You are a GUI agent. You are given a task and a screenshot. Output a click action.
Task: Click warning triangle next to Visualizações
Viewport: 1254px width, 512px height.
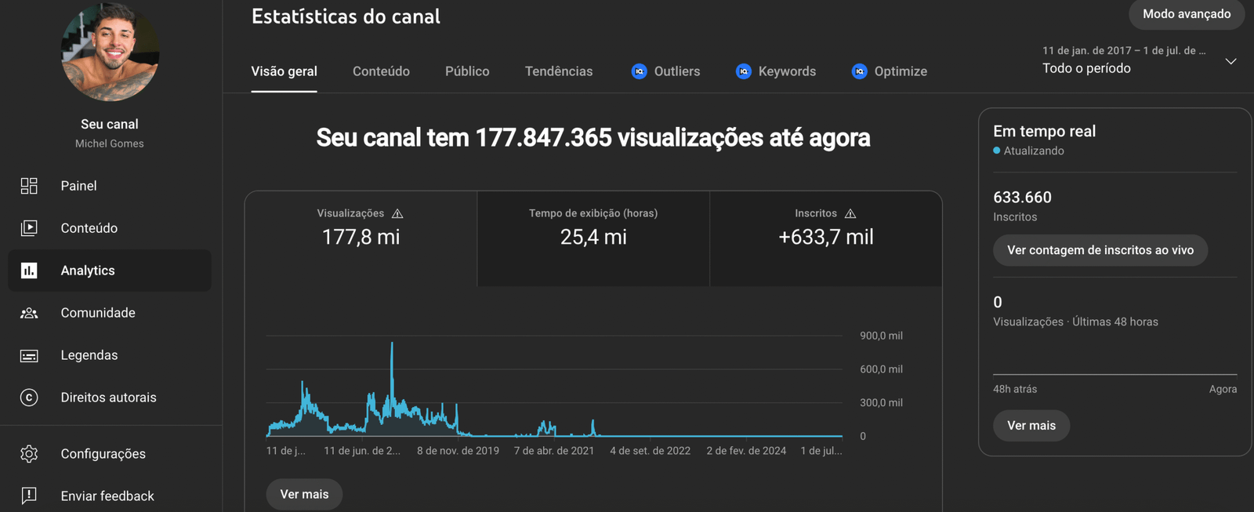pos(397,213)
